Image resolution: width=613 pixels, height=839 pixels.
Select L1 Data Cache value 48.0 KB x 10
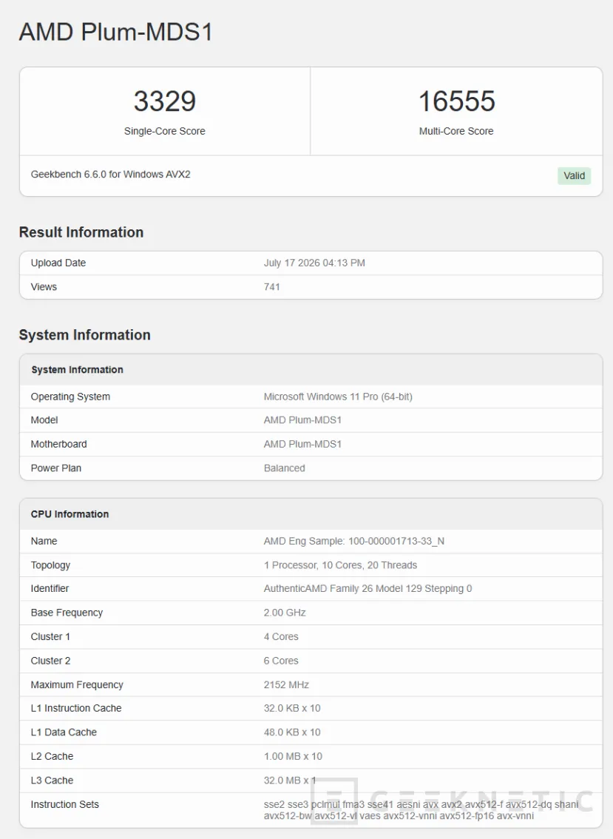[x=292, y=732]
